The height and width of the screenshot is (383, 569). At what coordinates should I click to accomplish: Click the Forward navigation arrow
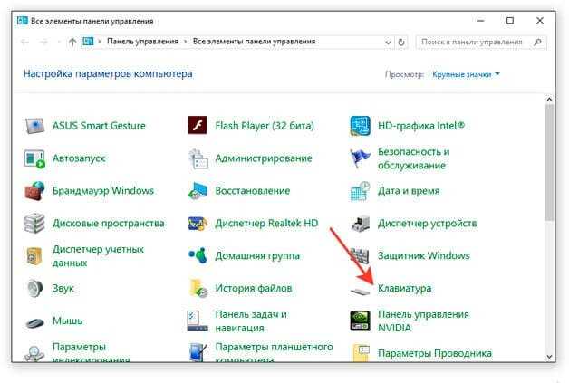coord(43,42)
